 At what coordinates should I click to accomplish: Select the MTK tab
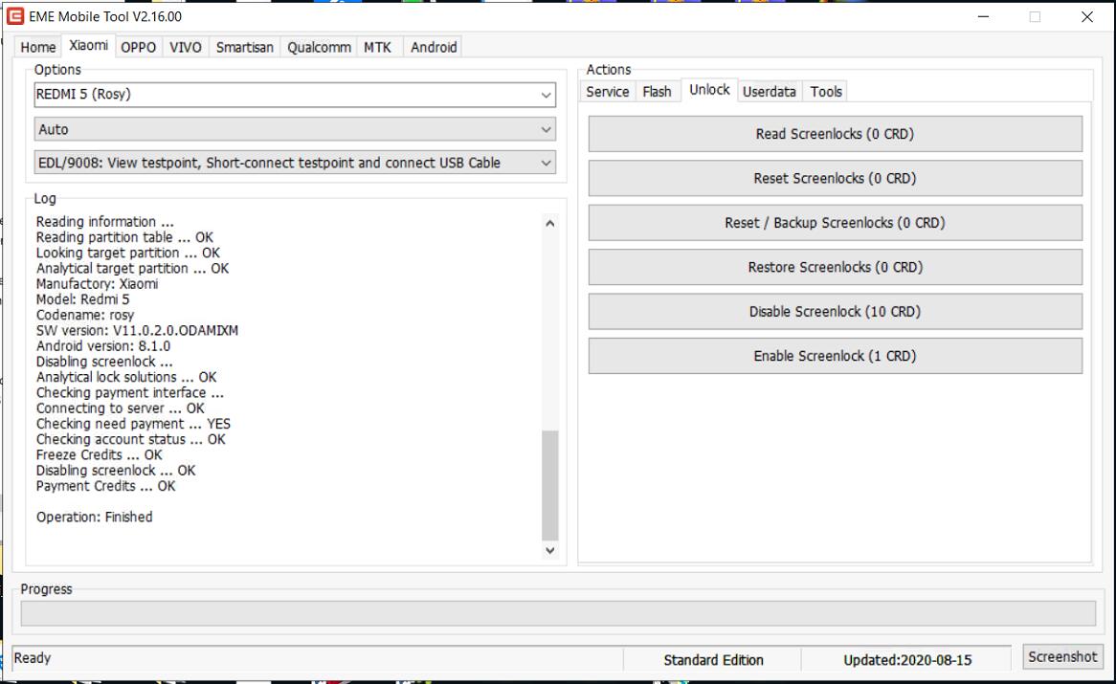(x=377, y=47)
